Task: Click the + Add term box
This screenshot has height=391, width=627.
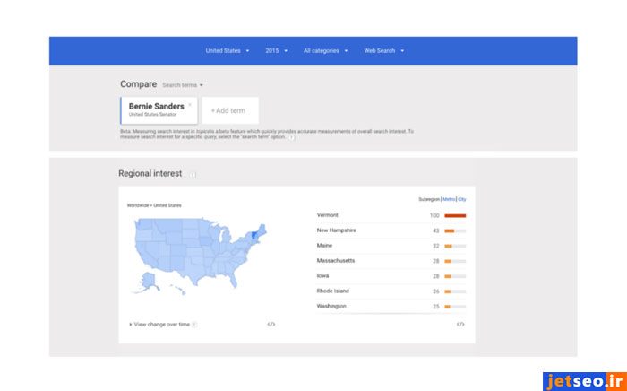Action: [x=229, y=110]
